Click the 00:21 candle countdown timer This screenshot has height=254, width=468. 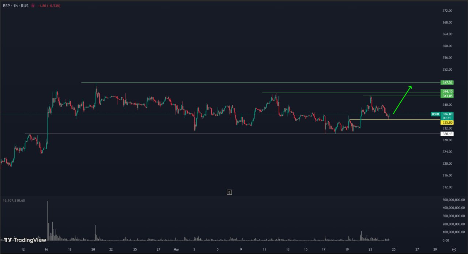[x=447, y=118]
